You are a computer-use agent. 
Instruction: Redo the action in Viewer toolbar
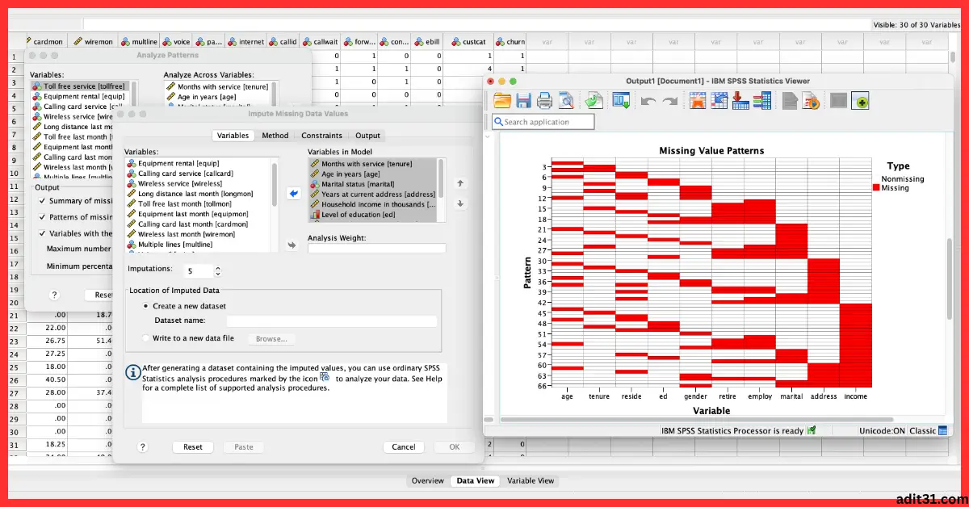[x=670, y=101]
